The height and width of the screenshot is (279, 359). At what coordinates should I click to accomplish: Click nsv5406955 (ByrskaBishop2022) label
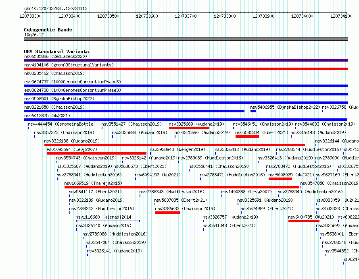[x=285, y=107]
